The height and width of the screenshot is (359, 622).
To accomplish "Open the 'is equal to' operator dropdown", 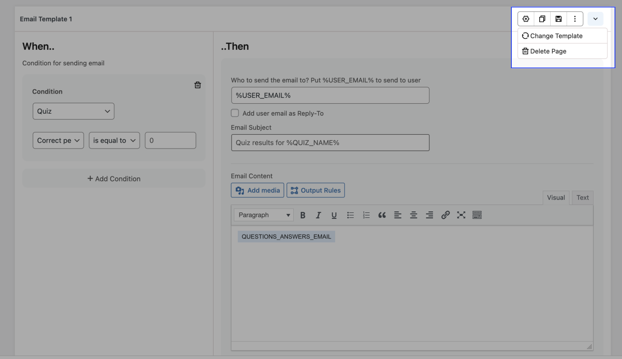I will 114,140.
